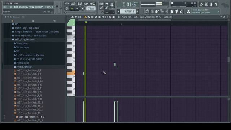Select the Paint brush tool in piano roll
Viewport: 231px width, 130px height.
coord(89,17)
